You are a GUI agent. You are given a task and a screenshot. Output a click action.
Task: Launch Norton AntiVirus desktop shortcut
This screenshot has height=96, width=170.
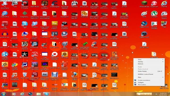pos(5,65)
